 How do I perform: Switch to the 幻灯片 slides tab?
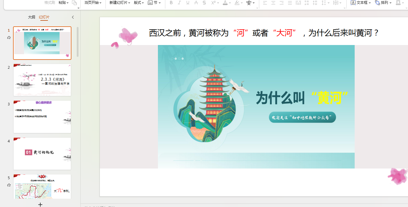coord(44,17)
